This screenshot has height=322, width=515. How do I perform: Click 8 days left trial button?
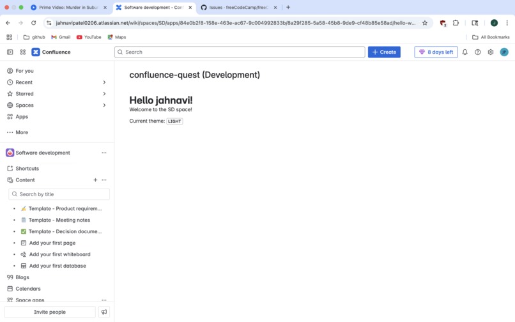click(x=436, y=52)
